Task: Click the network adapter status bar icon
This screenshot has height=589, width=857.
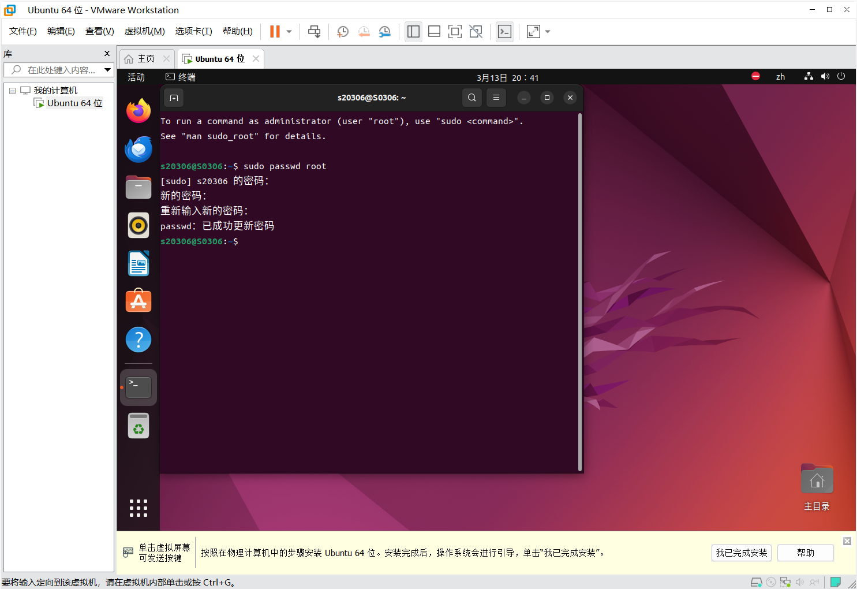Action: point(785,582)
